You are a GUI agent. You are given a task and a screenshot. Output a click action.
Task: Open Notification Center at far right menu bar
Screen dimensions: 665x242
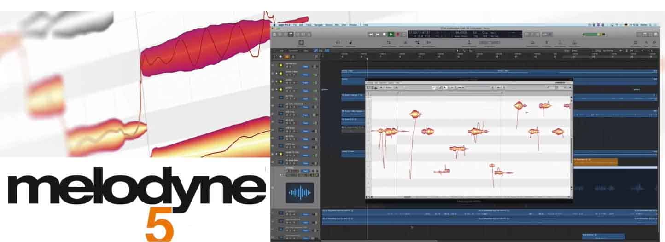click(655, 25)
